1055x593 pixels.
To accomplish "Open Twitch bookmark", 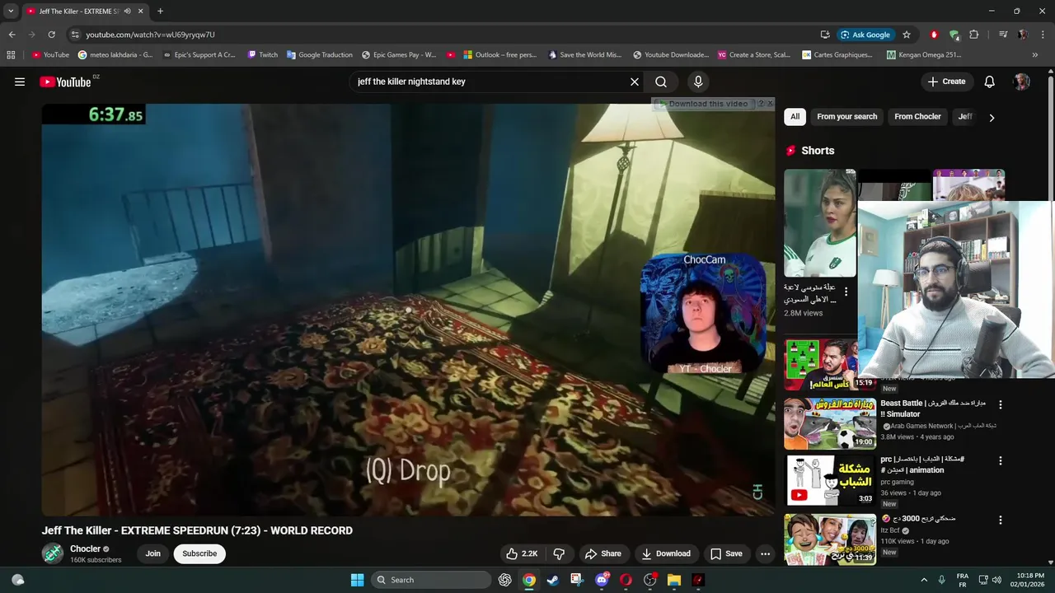I will [263, 55].
